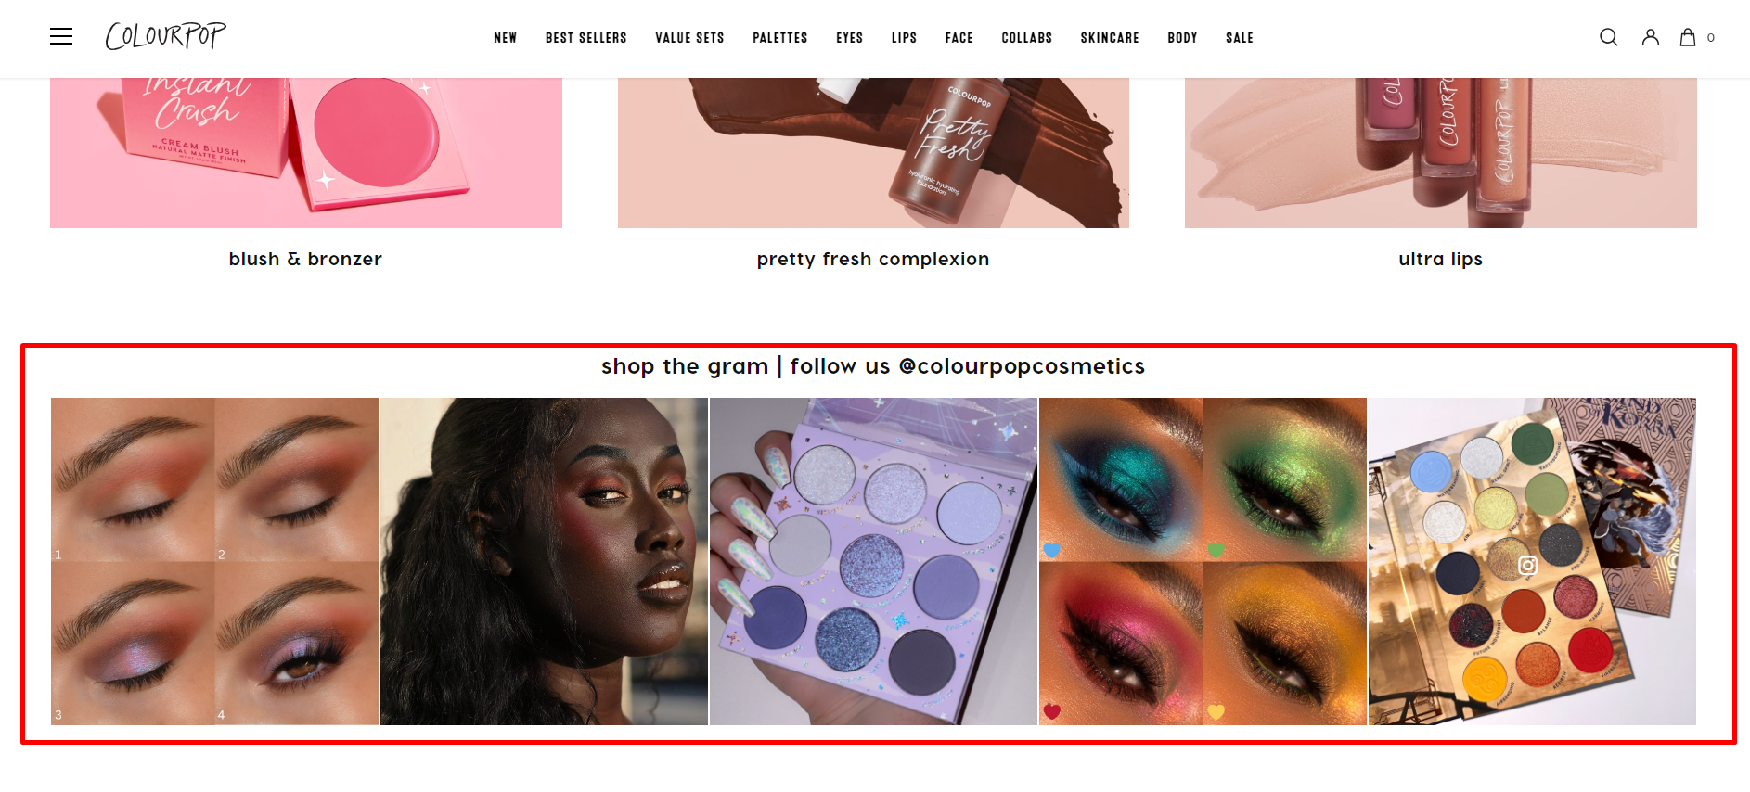Click the ultra lips link
This screenshot has width=1750, height=792.
[x=1440, y=259]
